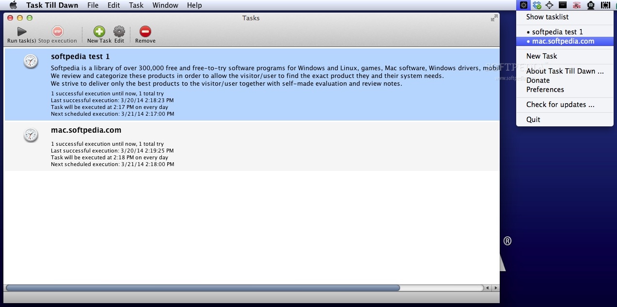Click the Dropbox icon in menu bar

[537, 5]
